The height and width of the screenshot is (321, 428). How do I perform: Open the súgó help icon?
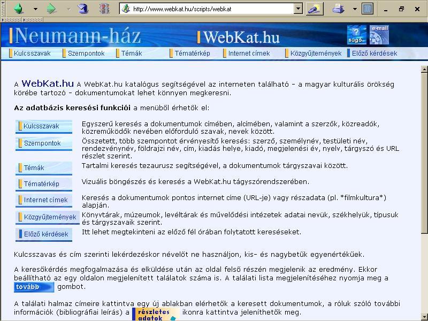click(356, 35)
